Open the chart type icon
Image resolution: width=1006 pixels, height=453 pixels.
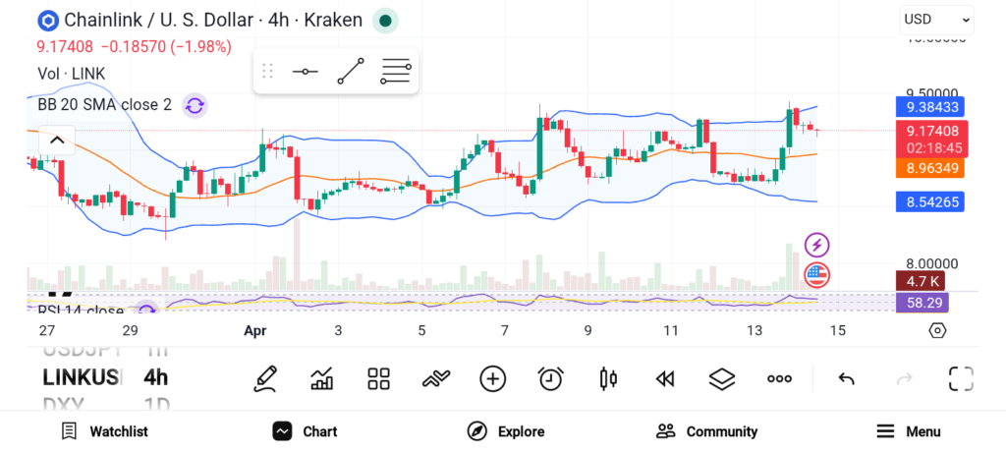[x=321, y=378]
